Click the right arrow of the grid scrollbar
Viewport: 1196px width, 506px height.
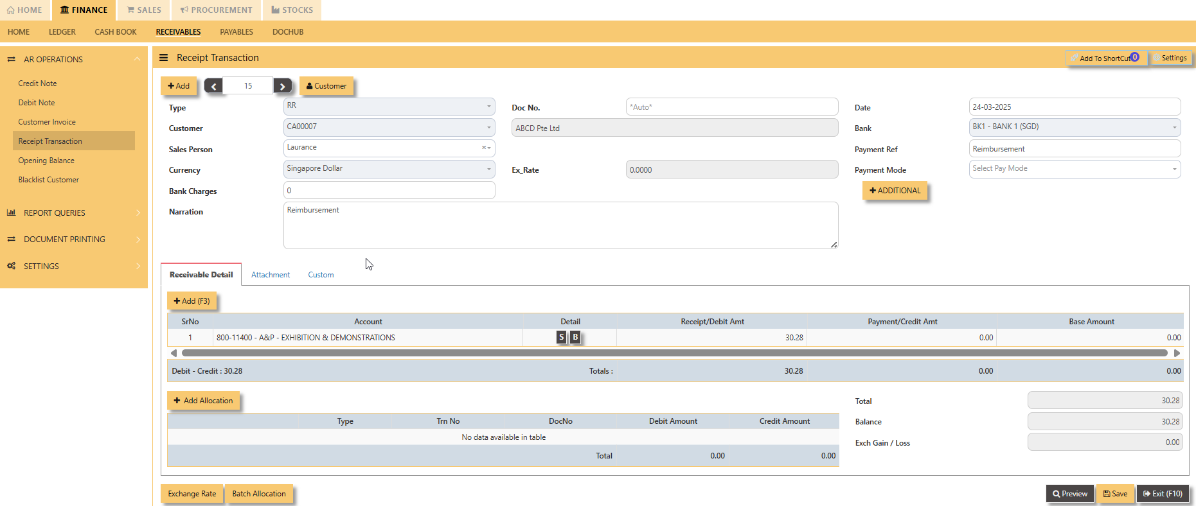1177,353
